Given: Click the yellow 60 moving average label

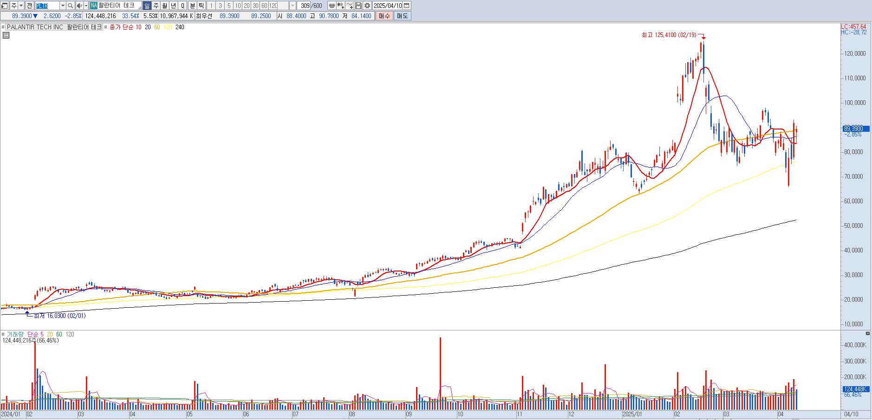Looking at the screenshot, I should click(157, 27).
